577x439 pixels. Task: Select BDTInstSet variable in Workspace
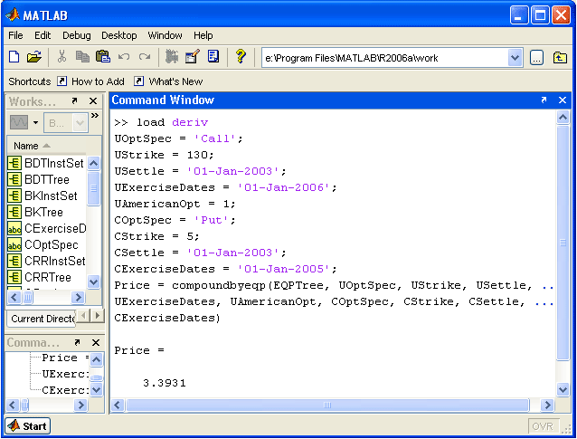(46, 163)
